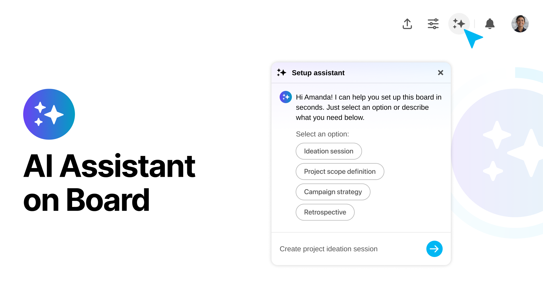Open the user profile avatar

pos(520,24)
